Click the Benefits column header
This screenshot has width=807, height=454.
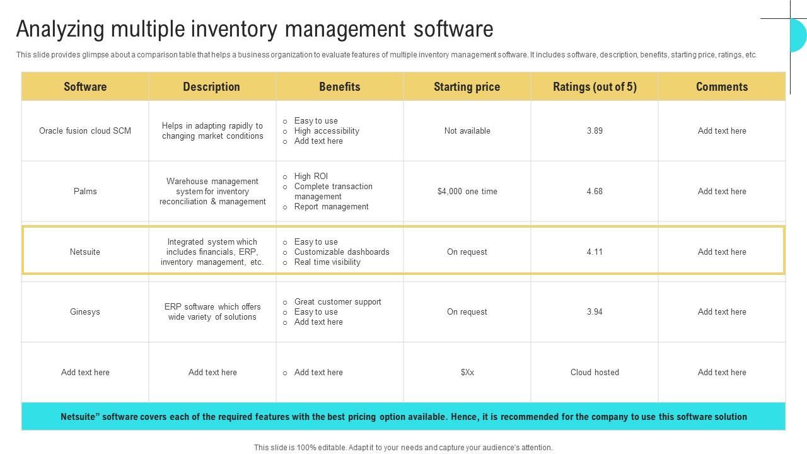coord(340,87)
